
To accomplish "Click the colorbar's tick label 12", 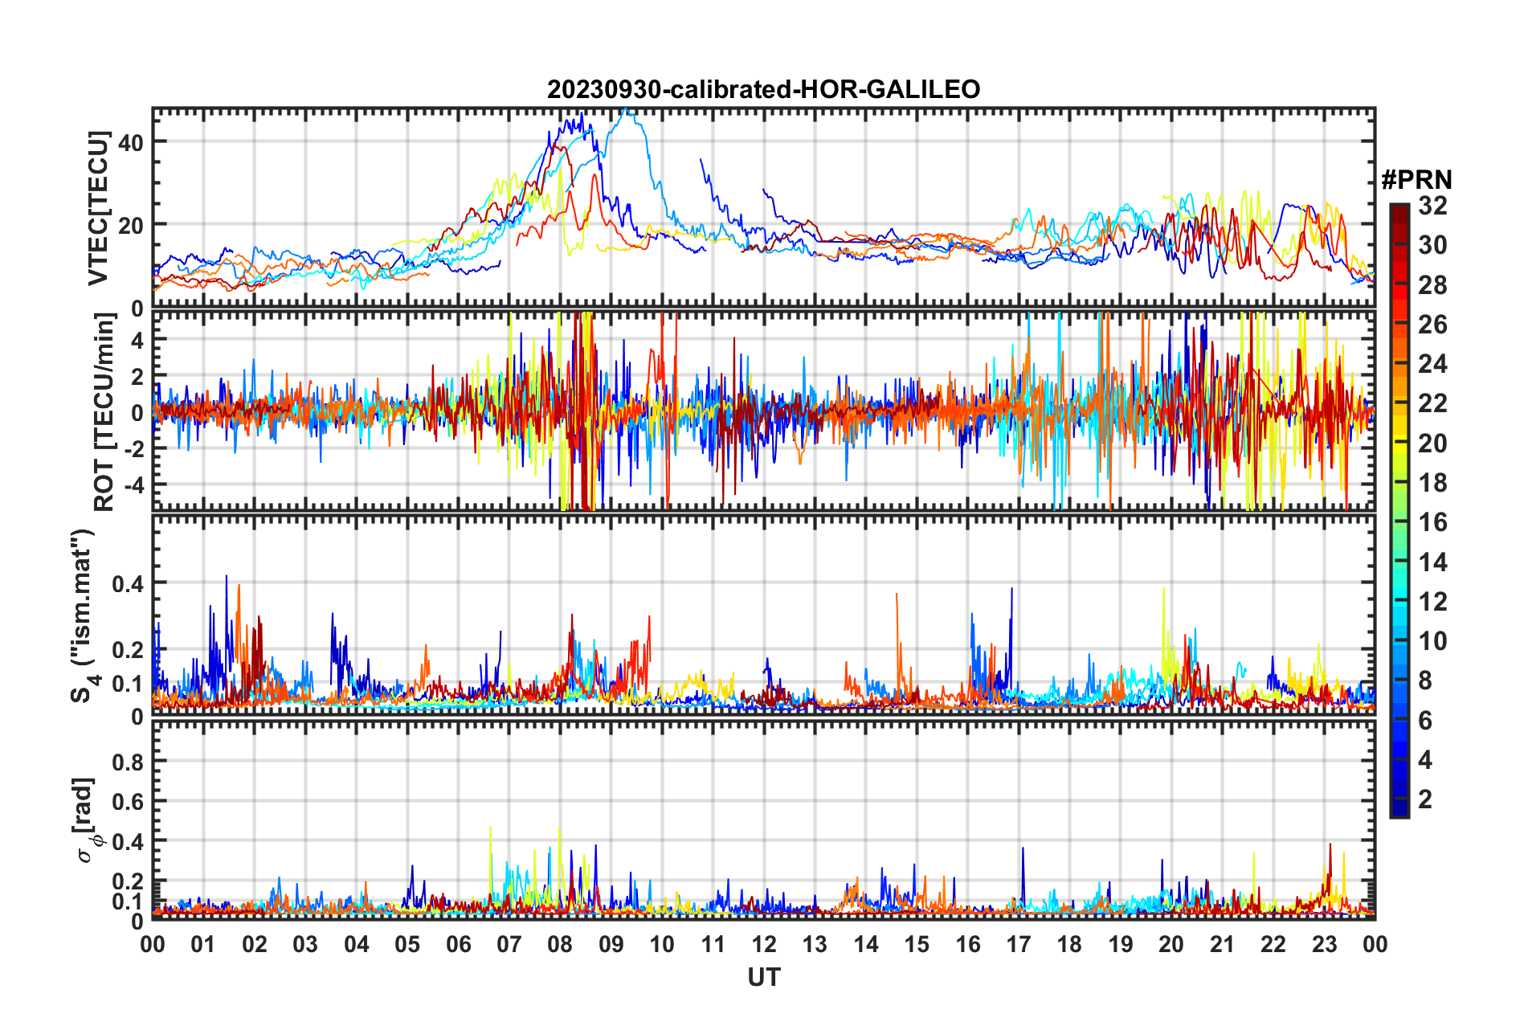I will [1432, 602].
